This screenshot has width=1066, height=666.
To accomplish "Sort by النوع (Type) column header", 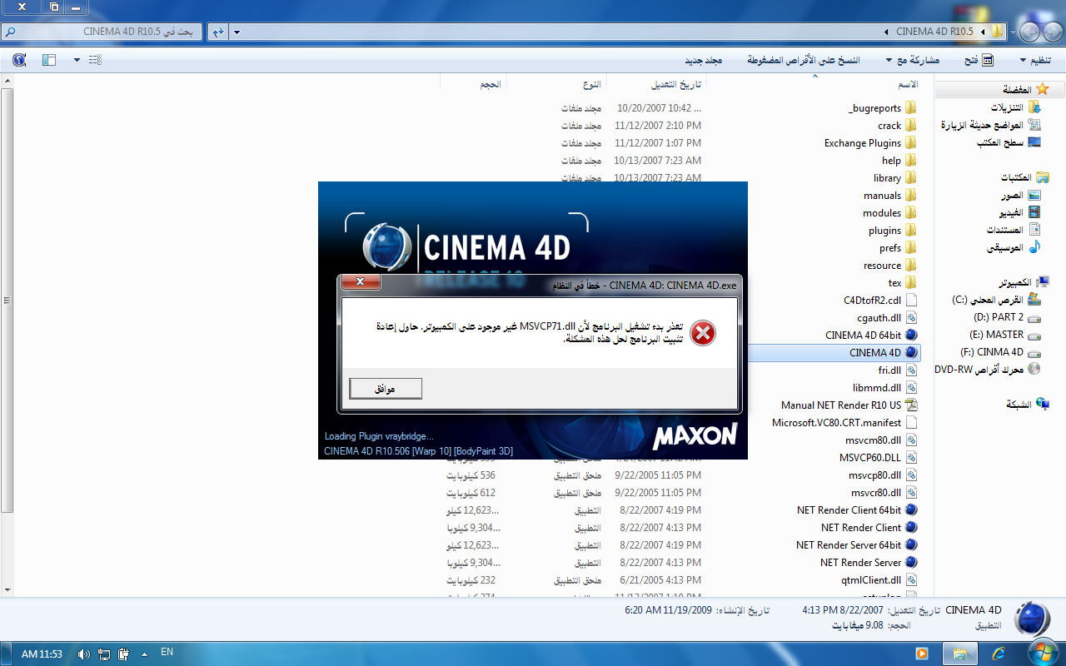I will coord(591,84).
